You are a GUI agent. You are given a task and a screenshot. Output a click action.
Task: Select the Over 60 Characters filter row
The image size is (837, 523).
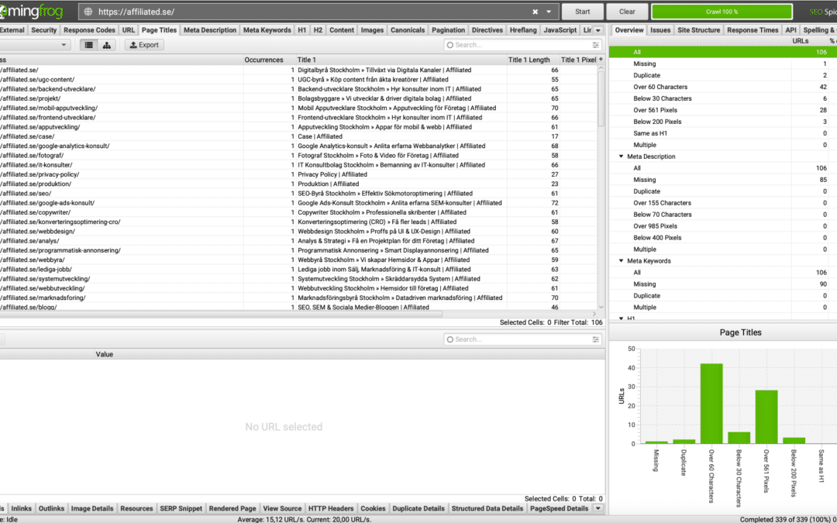pos(723,87)
